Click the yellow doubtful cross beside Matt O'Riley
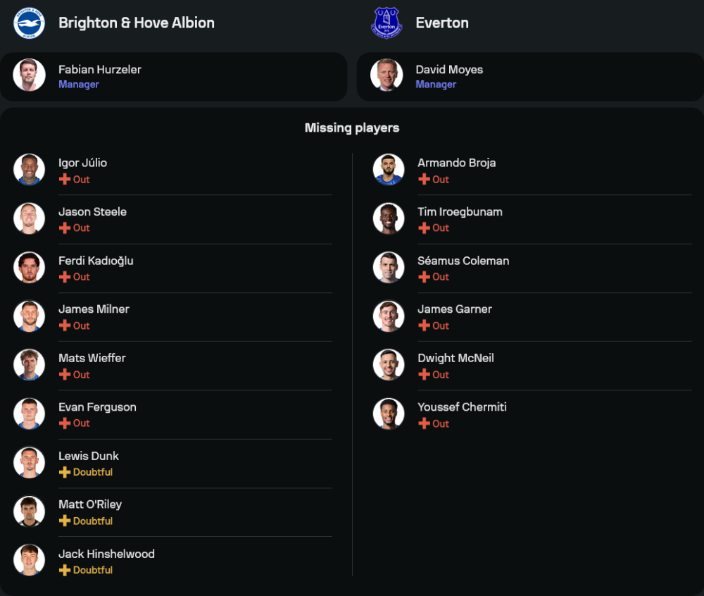Viewport: 704px width, 596px height. click(65, 521)
